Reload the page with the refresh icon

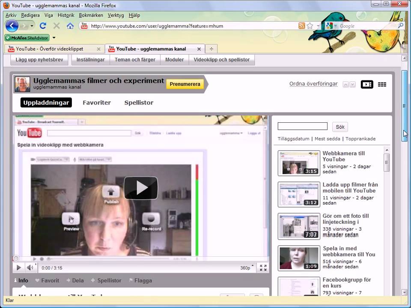click(x=43, y=26)
